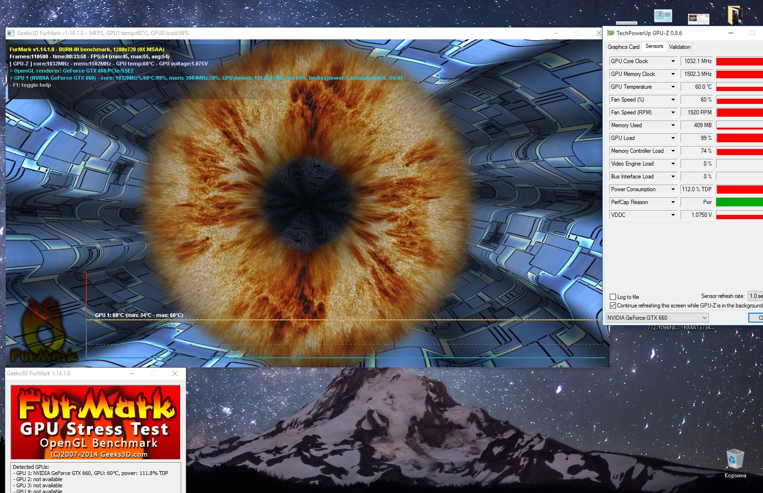
Task: Click the GPU-Z graphics card title bar icon
Action: pos(611,33)
